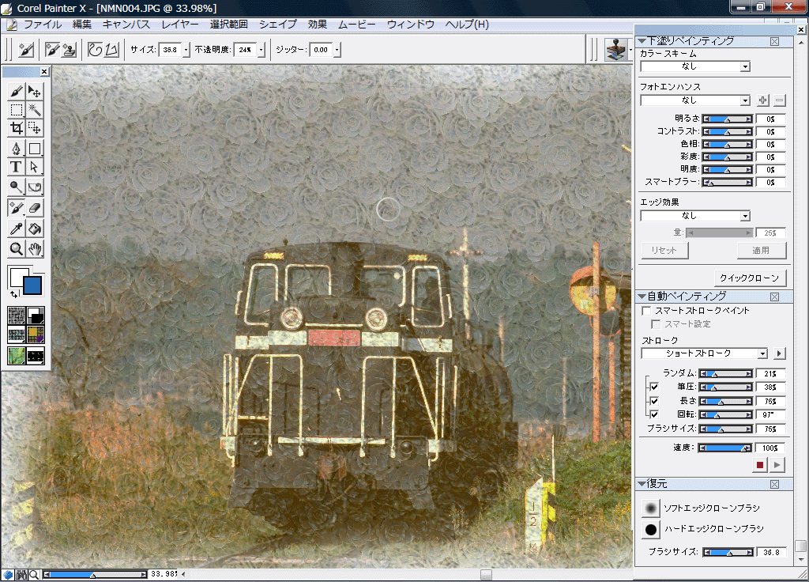
Task: Select the Layer Adjuster tool
Action: [x=35, y=92]
